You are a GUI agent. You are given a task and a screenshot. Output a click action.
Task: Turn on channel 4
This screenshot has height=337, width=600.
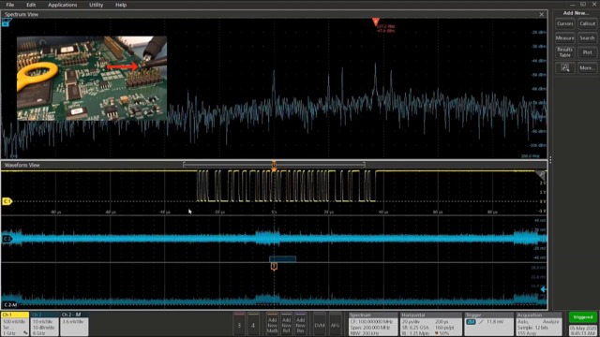click(253, 325)
